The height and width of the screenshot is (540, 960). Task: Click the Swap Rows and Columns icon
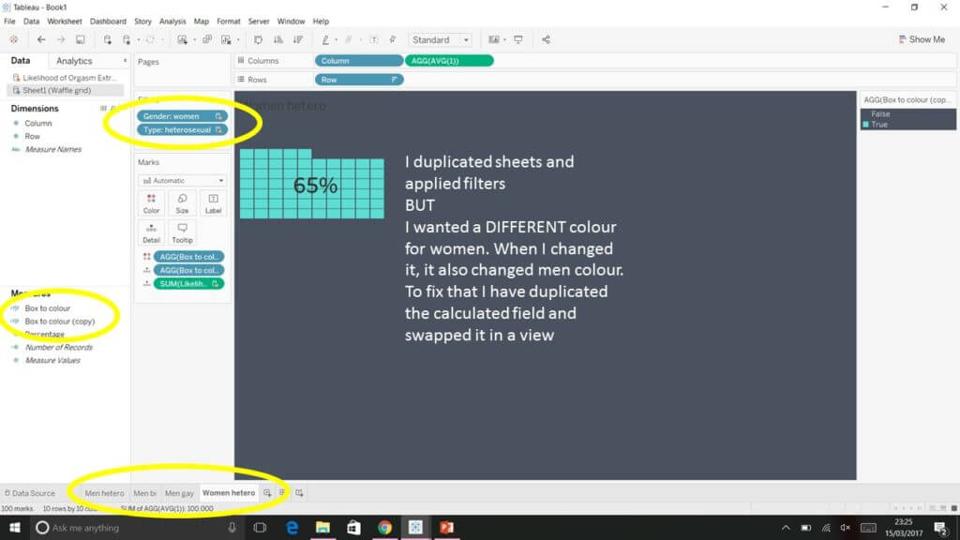[258, 39]
